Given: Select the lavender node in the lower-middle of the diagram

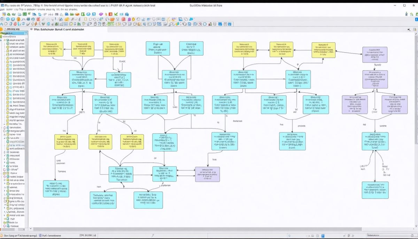Looking at the screenshot, I should click(207, 174).
